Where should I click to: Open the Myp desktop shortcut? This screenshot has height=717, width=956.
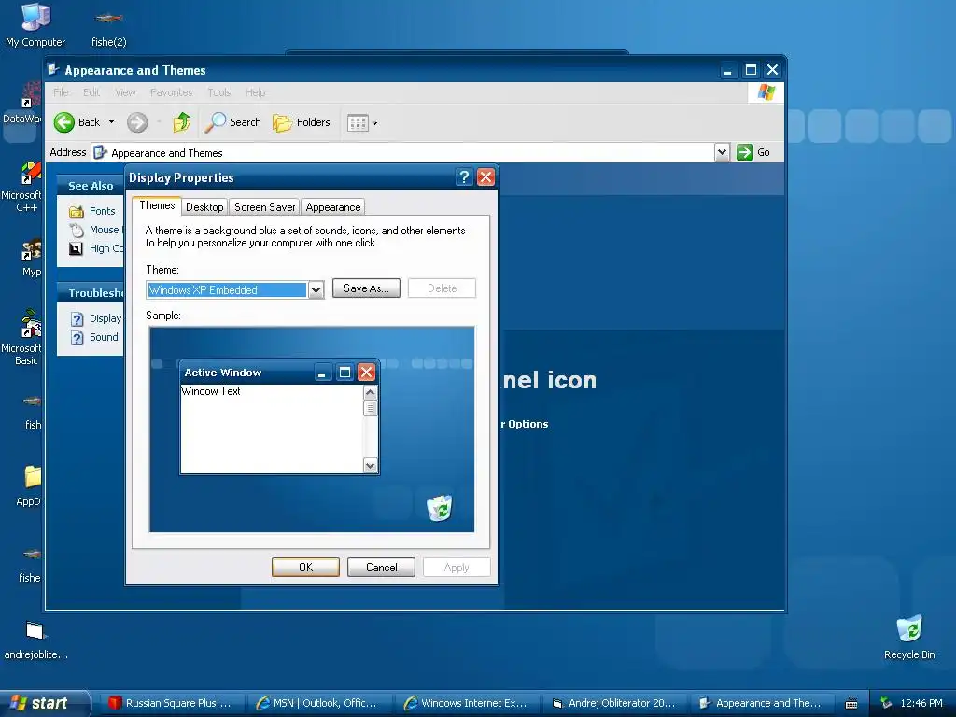(31, 258)
